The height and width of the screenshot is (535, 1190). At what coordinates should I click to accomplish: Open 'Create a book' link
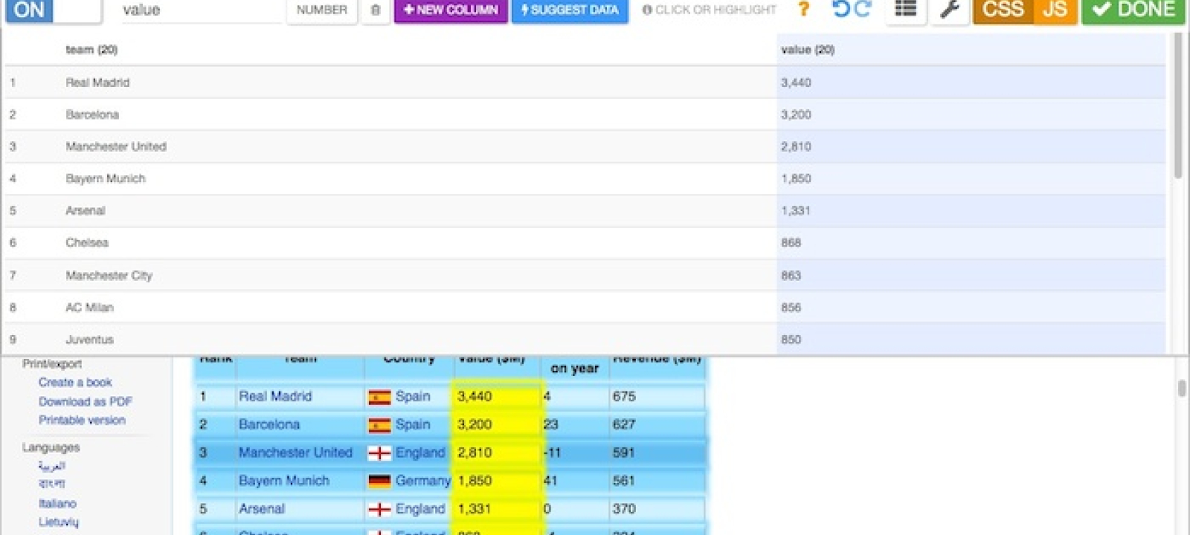pyautogui.click(x=75, y=382)
